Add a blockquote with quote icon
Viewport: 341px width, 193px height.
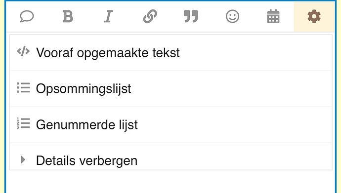pos(191,16)
